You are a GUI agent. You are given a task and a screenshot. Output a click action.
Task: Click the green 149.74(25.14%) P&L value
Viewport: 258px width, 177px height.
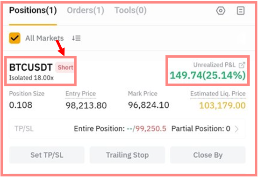coord(208,75)
